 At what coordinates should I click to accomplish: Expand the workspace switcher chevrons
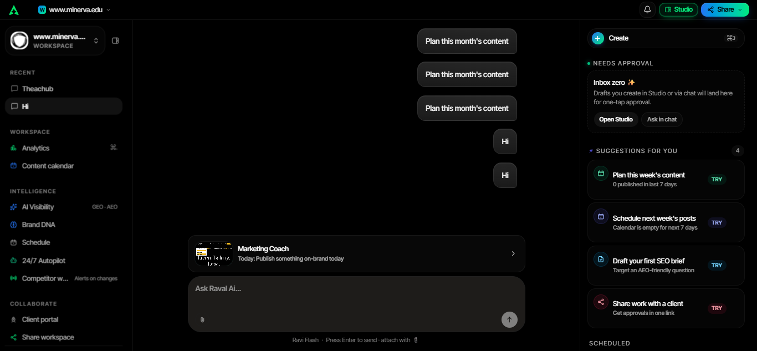96,40
